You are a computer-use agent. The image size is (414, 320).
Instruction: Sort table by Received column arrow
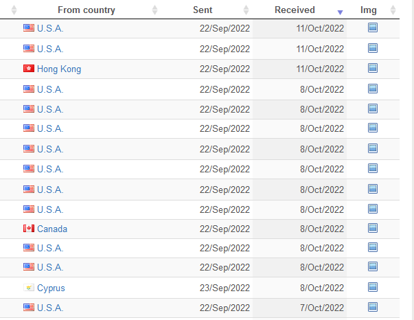point(340,12)
